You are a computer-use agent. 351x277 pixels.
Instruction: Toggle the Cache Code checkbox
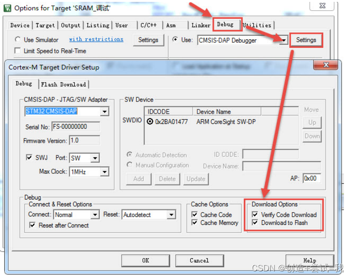[195, 215]
